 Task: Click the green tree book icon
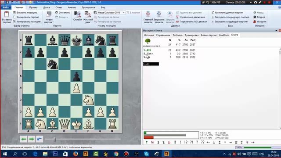pos(148,41)
